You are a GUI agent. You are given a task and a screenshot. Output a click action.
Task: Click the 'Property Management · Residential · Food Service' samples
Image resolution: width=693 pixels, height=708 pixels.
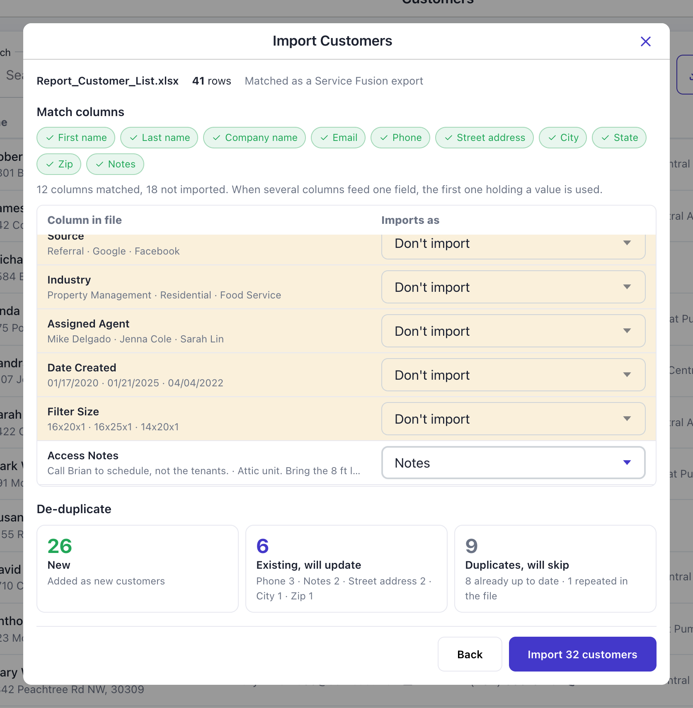pos(164,295)
